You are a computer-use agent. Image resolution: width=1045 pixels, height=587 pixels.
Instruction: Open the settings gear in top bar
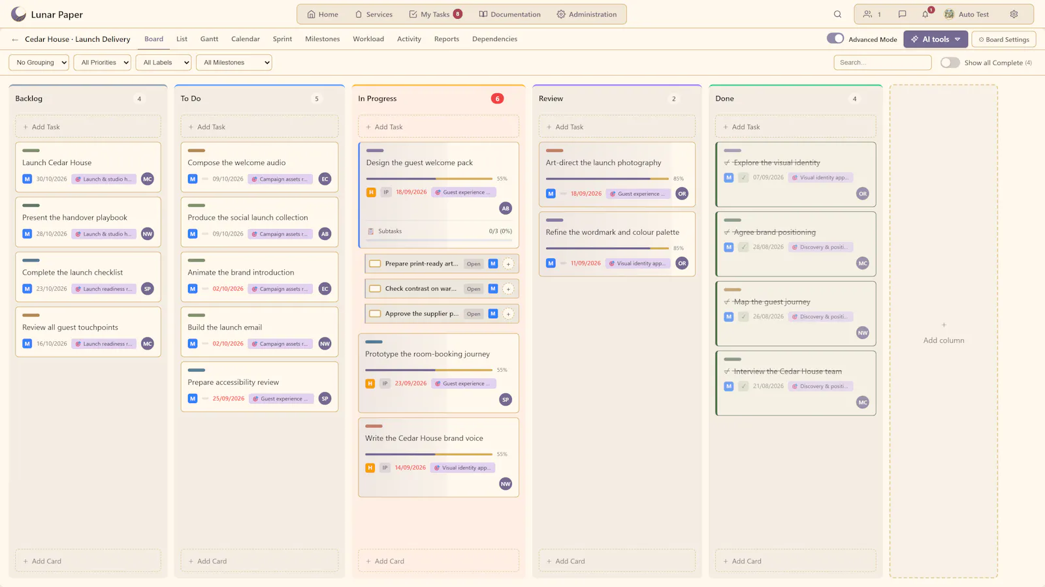coord(1014,14)
